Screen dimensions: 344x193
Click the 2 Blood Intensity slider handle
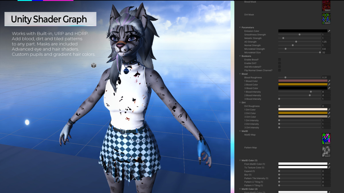point(310,95)
